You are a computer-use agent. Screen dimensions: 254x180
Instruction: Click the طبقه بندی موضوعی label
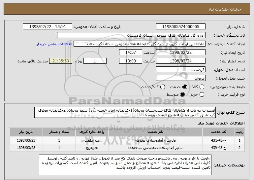point(227,87)
